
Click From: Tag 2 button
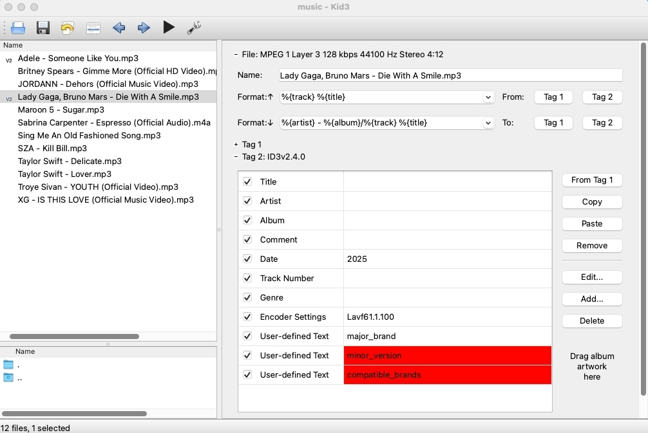point(602,97)
